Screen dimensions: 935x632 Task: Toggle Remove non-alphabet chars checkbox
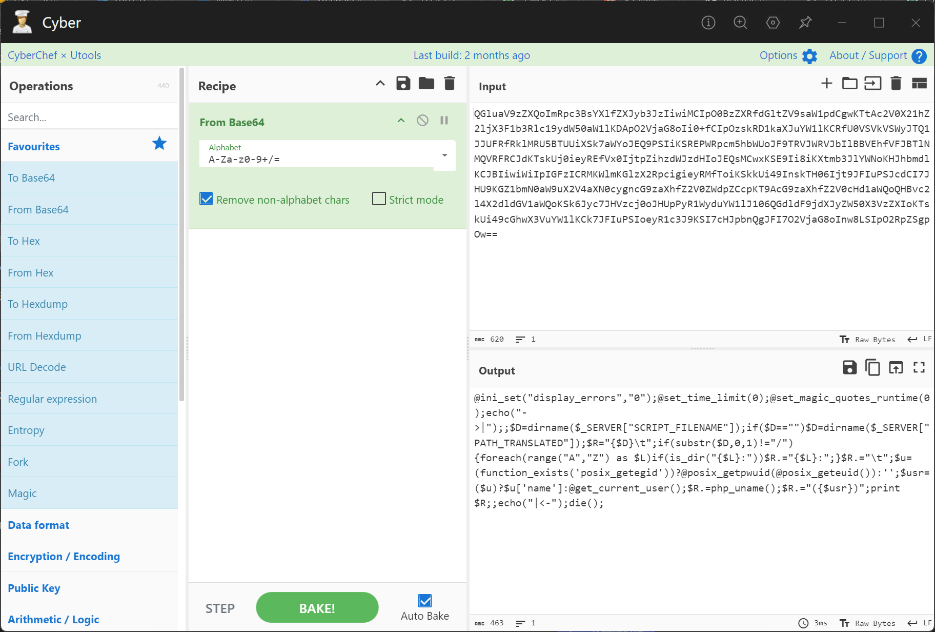click(x=206, y=199)
